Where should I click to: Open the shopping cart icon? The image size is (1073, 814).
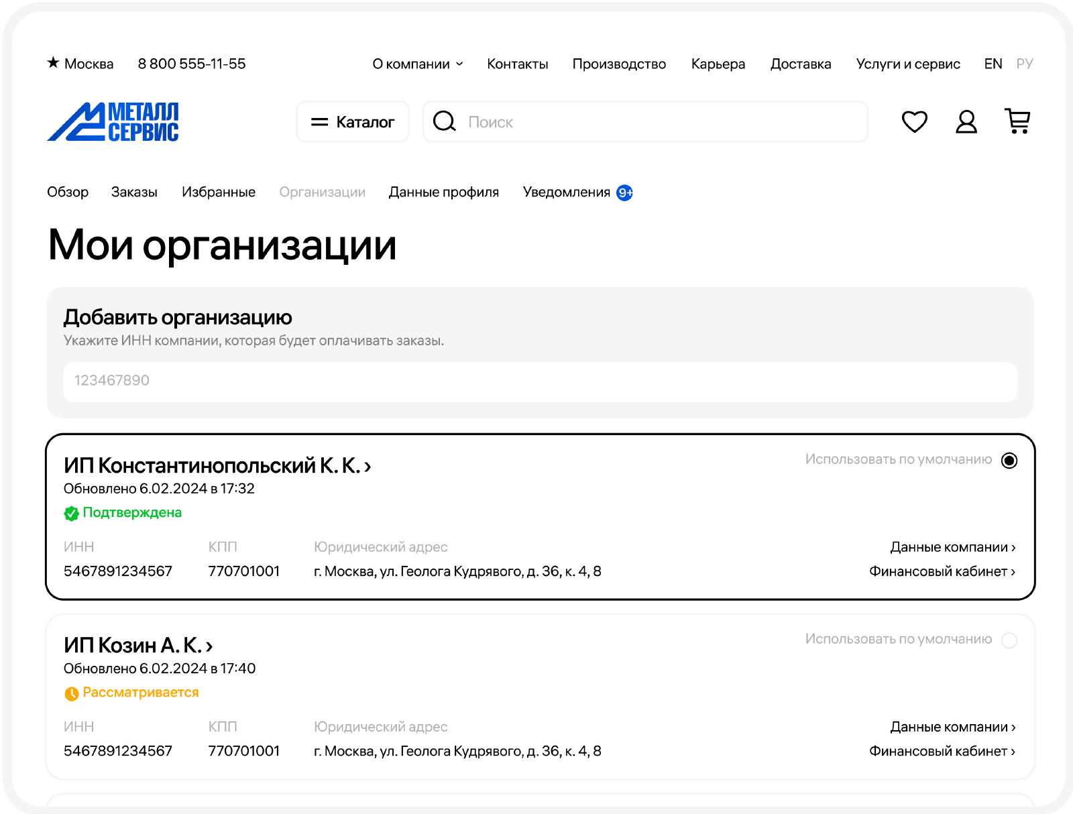[x=1017, y=121]
